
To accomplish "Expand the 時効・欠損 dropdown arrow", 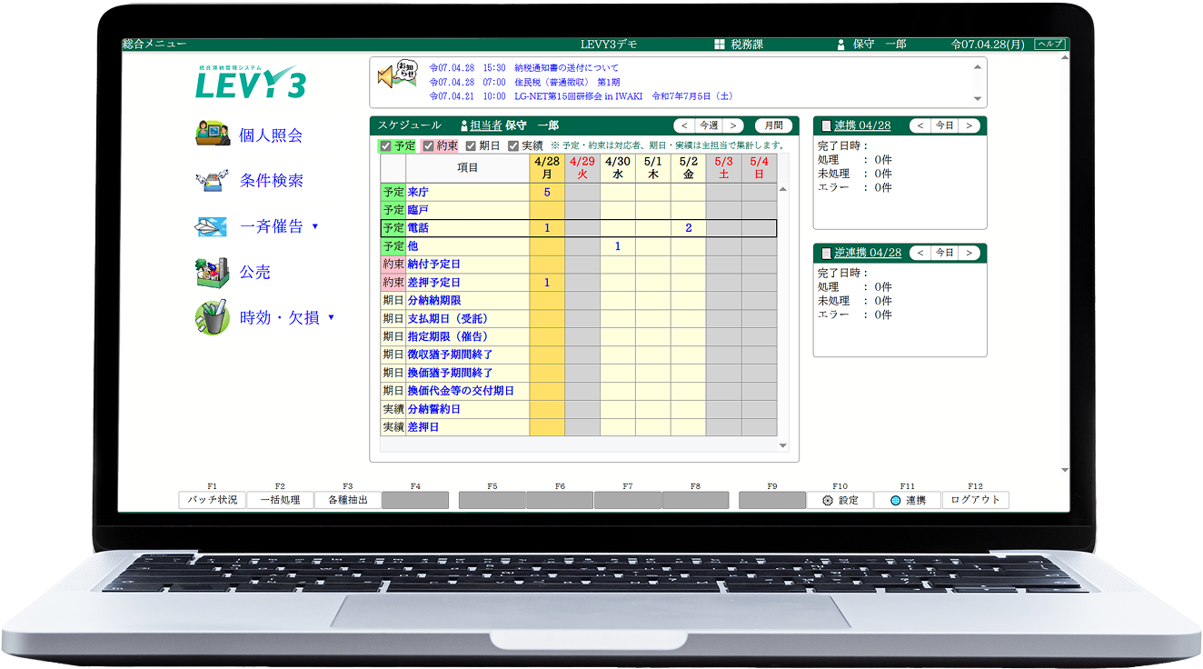I will pos(331,317).
